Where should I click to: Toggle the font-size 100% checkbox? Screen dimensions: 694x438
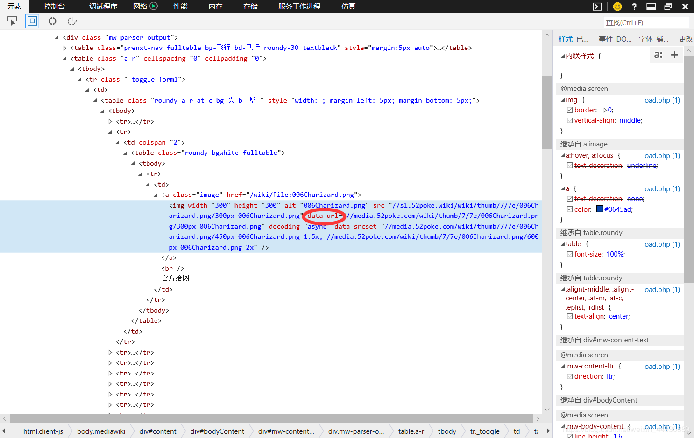pos(570,254)
